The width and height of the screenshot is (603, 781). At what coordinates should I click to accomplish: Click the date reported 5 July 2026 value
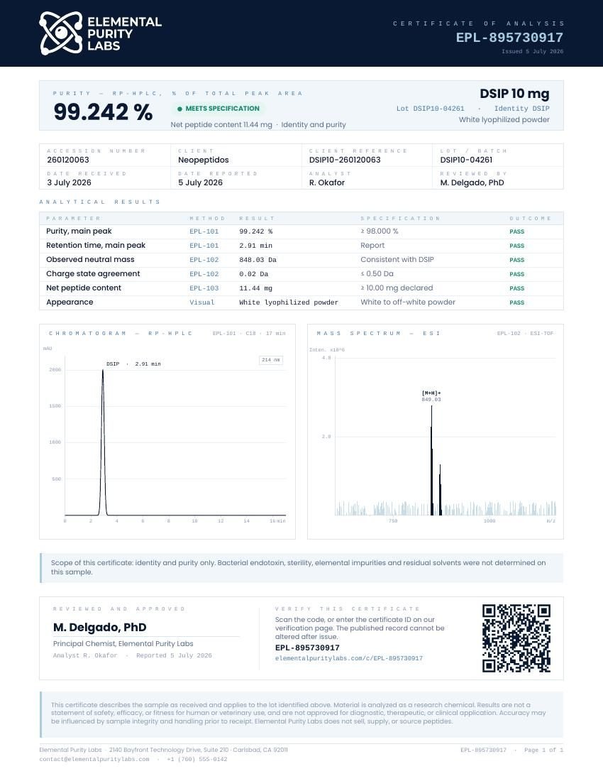click(201, 182)
